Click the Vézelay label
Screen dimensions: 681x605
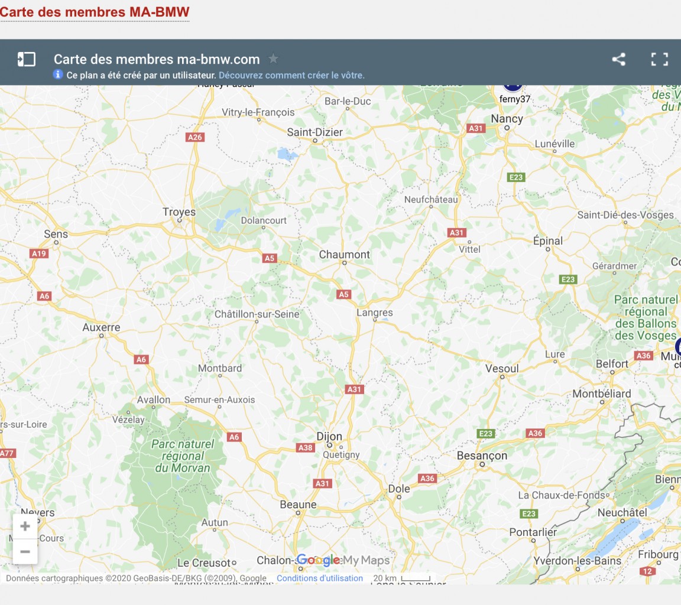tap(128, 419)
